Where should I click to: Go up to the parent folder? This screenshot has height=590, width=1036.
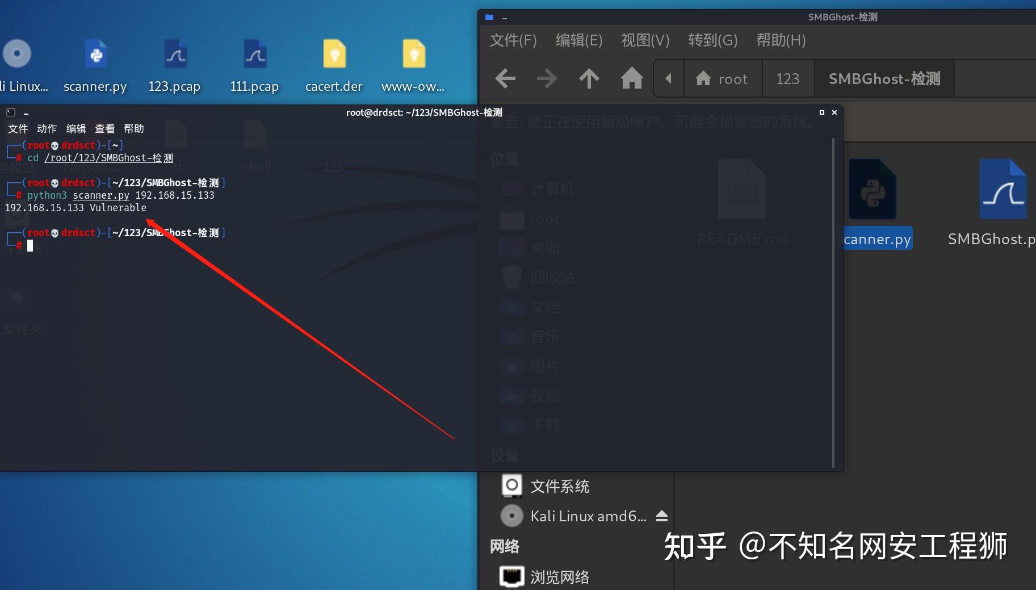589,78
